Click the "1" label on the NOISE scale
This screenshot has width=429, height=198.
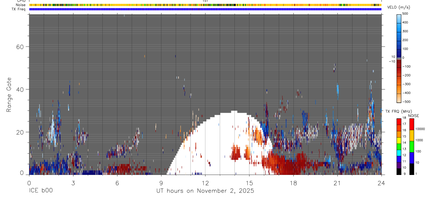click(416, 174)
